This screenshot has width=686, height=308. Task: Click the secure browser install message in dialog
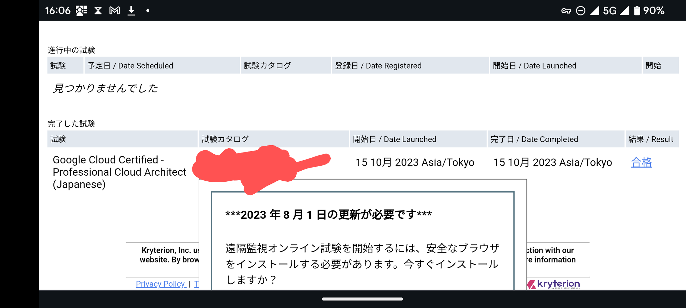click(362, 264)
